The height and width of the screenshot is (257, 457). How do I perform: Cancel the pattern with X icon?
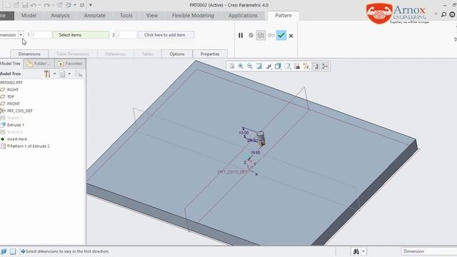[291, 36]
